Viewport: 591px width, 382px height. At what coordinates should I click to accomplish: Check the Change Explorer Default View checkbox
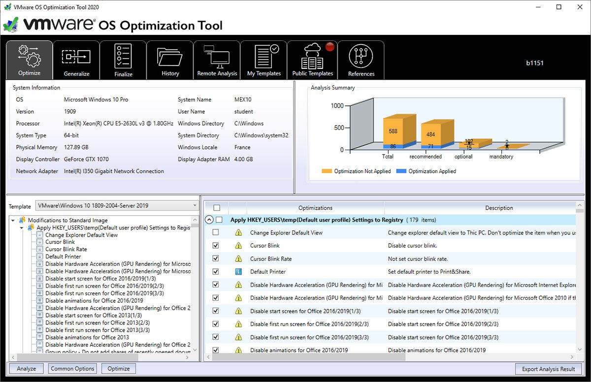pos(216,232)
